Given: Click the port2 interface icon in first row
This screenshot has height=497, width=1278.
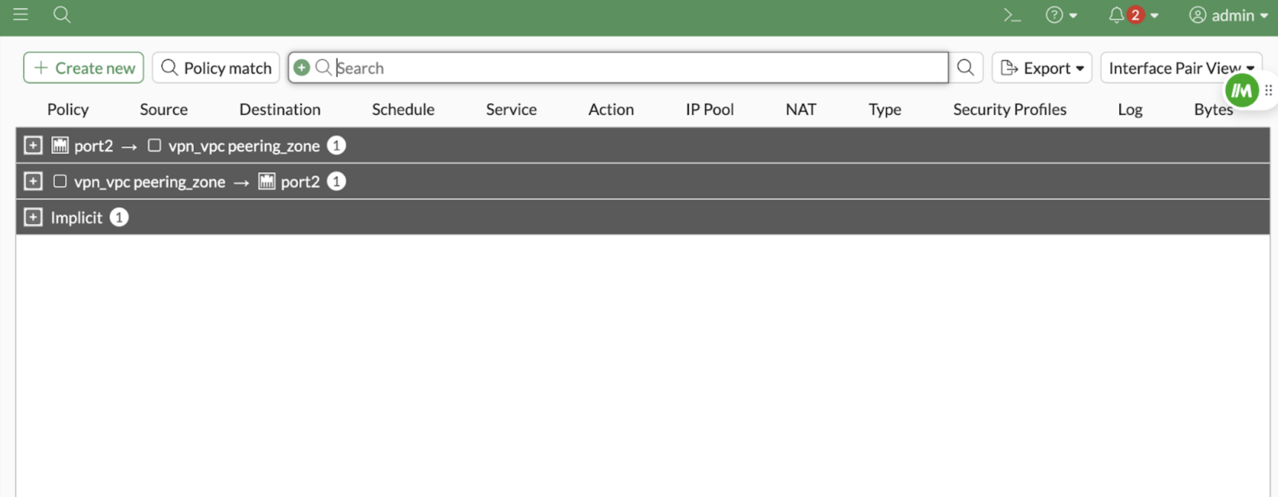Looking at the screenshot, I should point(59,145).
